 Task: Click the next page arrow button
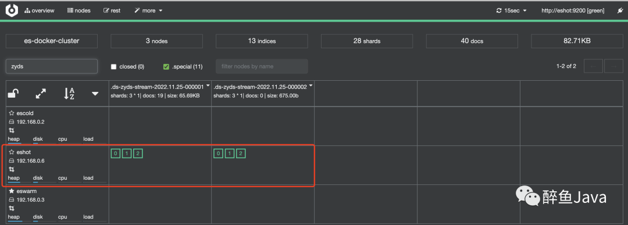(613, 66)
